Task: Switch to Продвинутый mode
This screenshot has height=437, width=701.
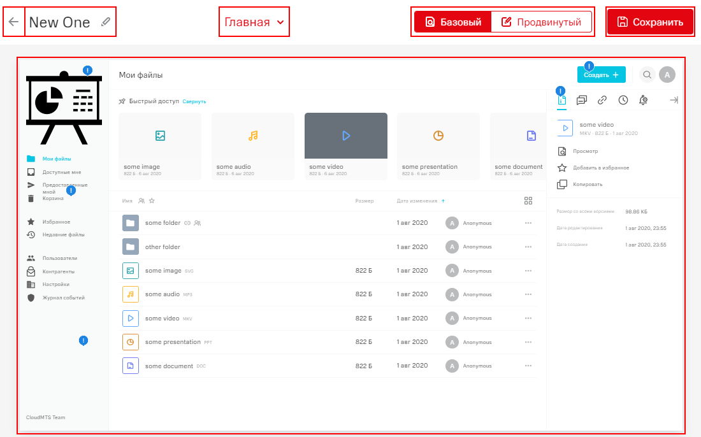Action: [541, 22]
